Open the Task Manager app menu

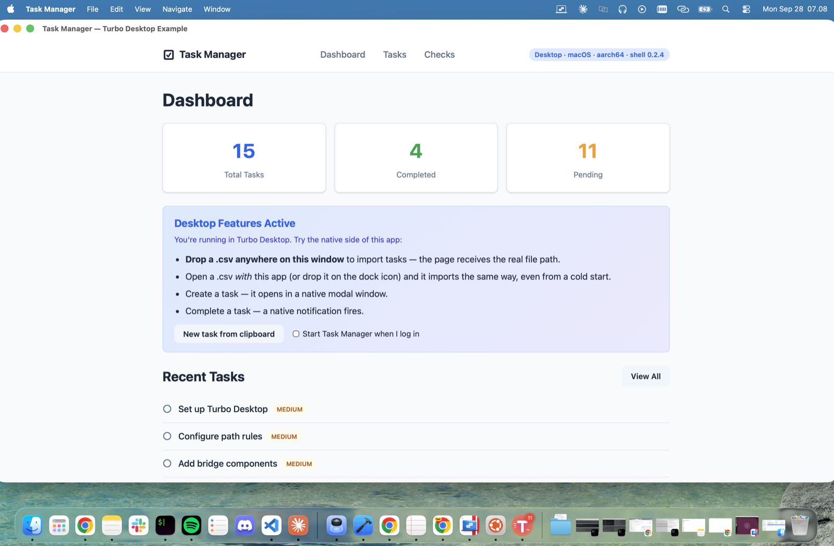pos(51,9)
